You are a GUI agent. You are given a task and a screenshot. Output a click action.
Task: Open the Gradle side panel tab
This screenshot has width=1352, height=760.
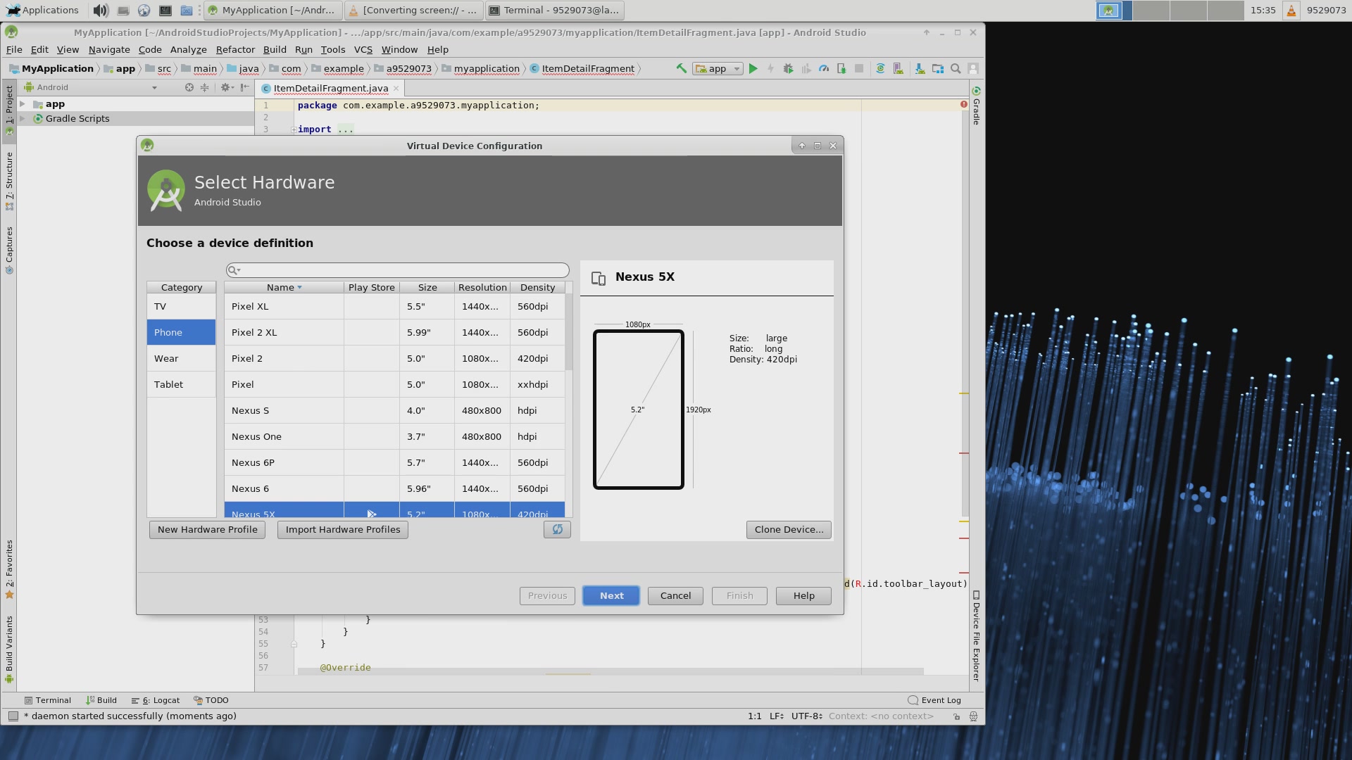pyautogui.click(x=976, y=106)
